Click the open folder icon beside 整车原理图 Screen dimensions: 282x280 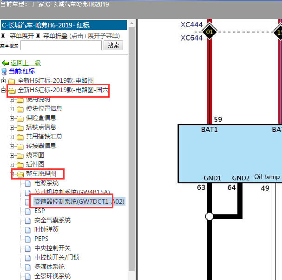click(x=20, y=174)
